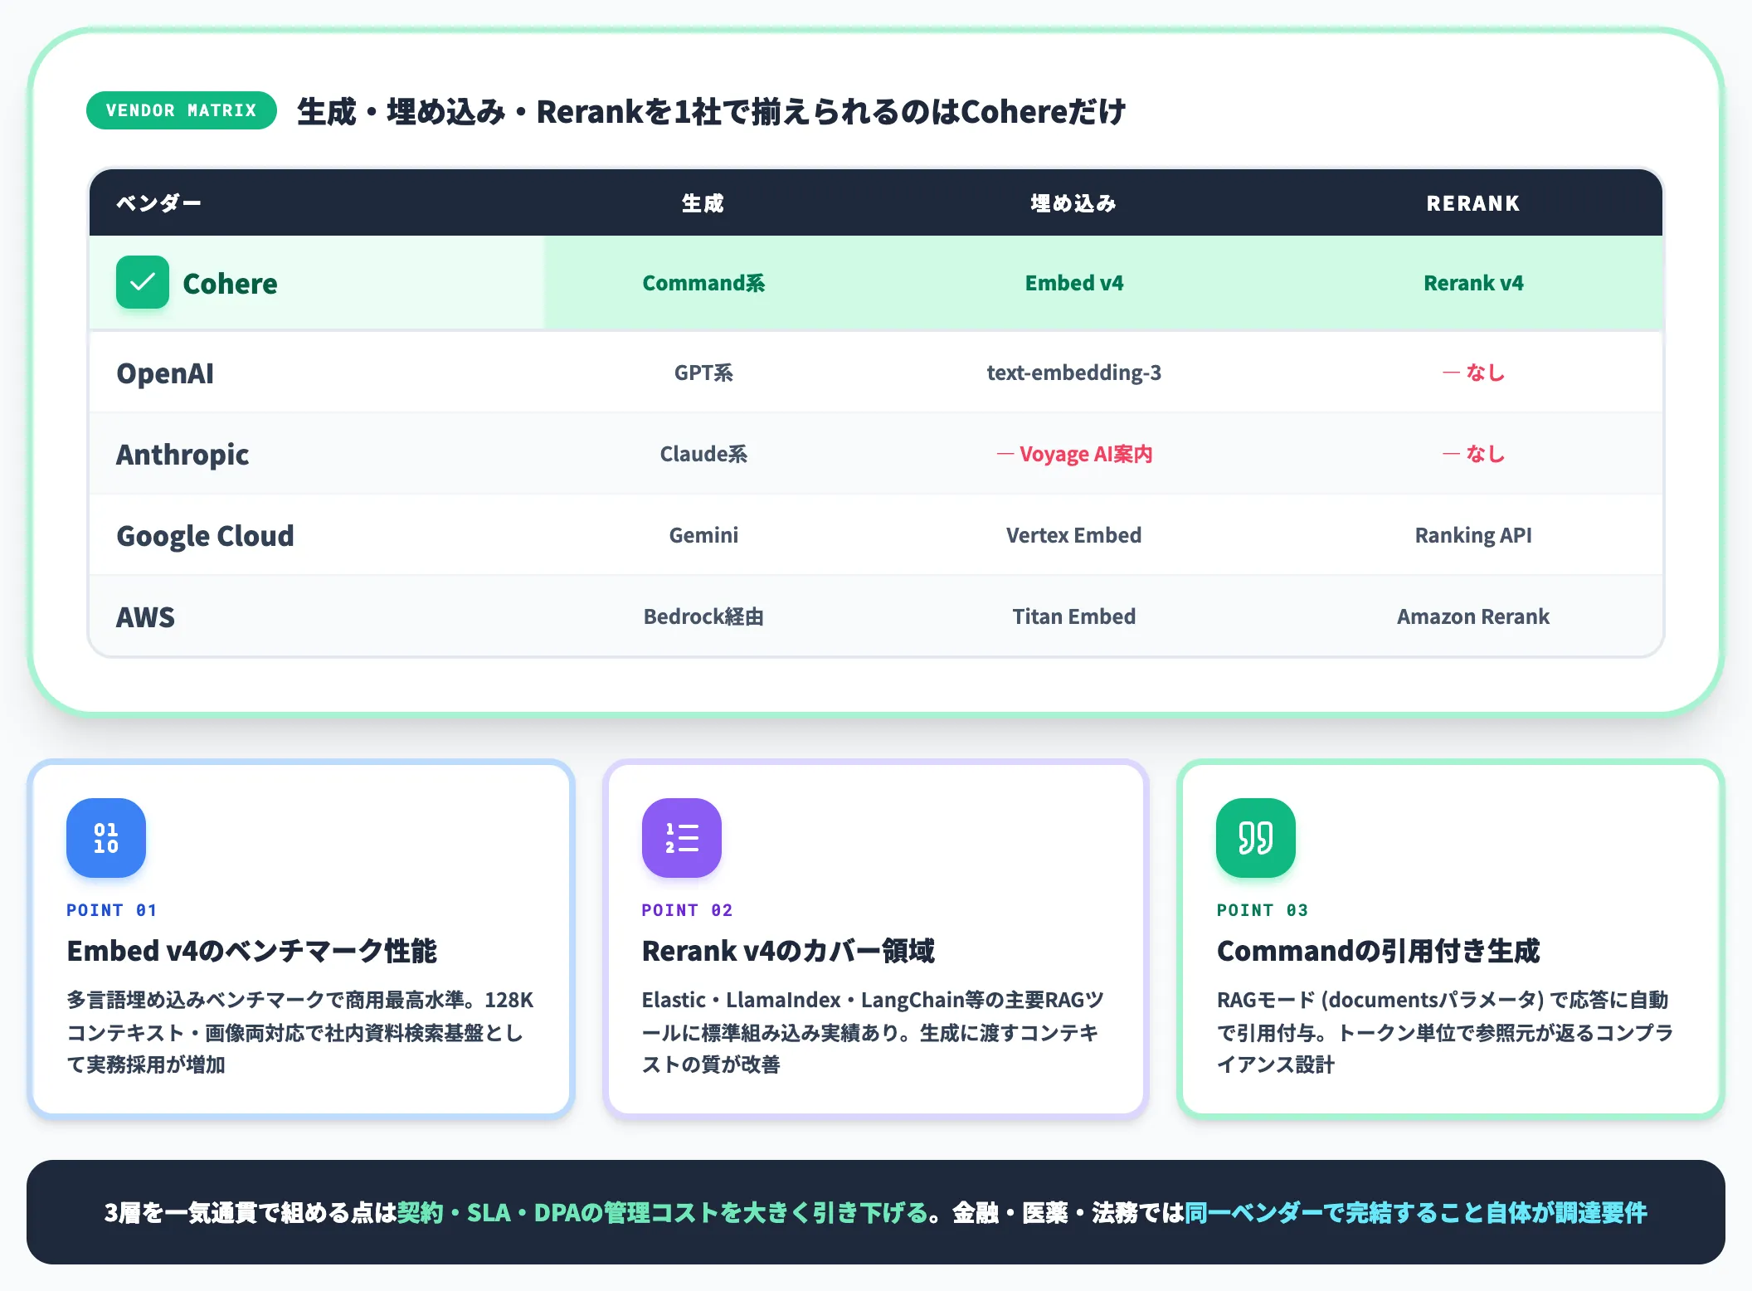Click the Voyage AI案内 cell
Viewport: 1752px width, 1291px height.
pos(1074,454)
